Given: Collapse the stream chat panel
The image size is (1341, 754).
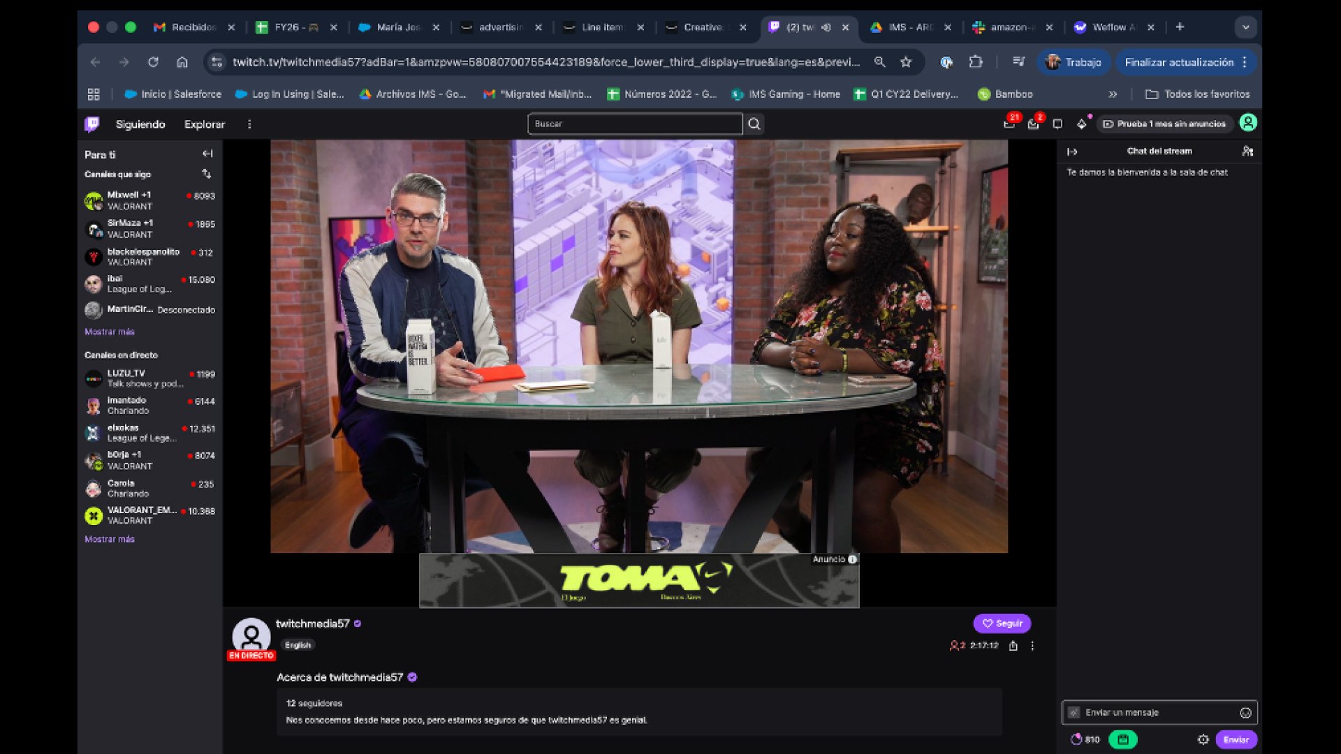Looking at the screenshot, I should pyautogui.click(x=1072, y=151).
